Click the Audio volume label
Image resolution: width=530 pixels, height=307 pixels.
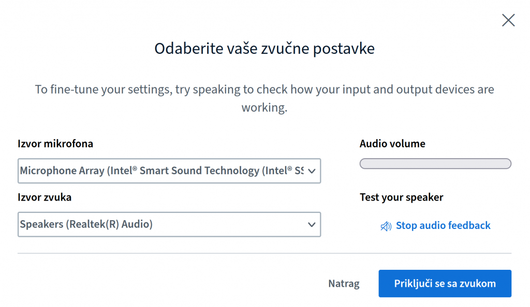point(392,144)
